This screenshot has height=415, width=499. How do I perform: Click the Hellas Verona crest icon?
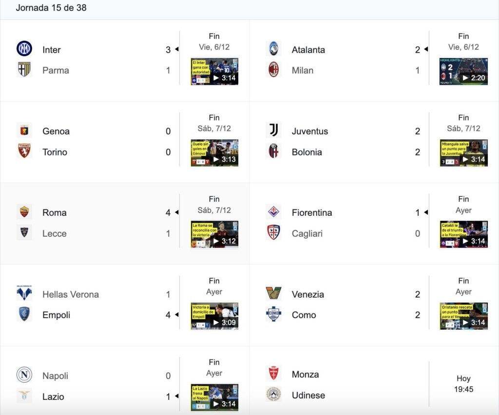coord(24,294)
